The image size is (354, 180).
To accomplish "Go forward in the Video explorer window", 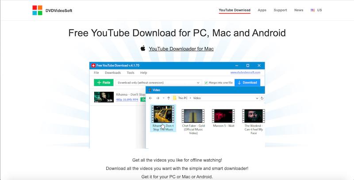I will click(158, 98).
